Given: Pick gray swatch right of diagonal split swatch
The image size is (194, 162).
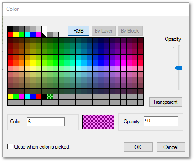Looking at the screenshot, I should 50,35.
